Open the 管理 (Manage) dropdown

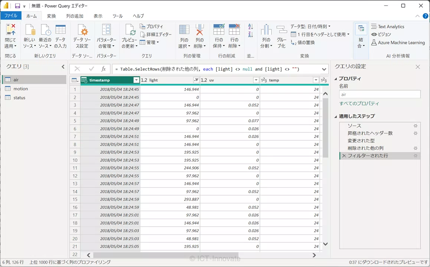pos(149,42)
